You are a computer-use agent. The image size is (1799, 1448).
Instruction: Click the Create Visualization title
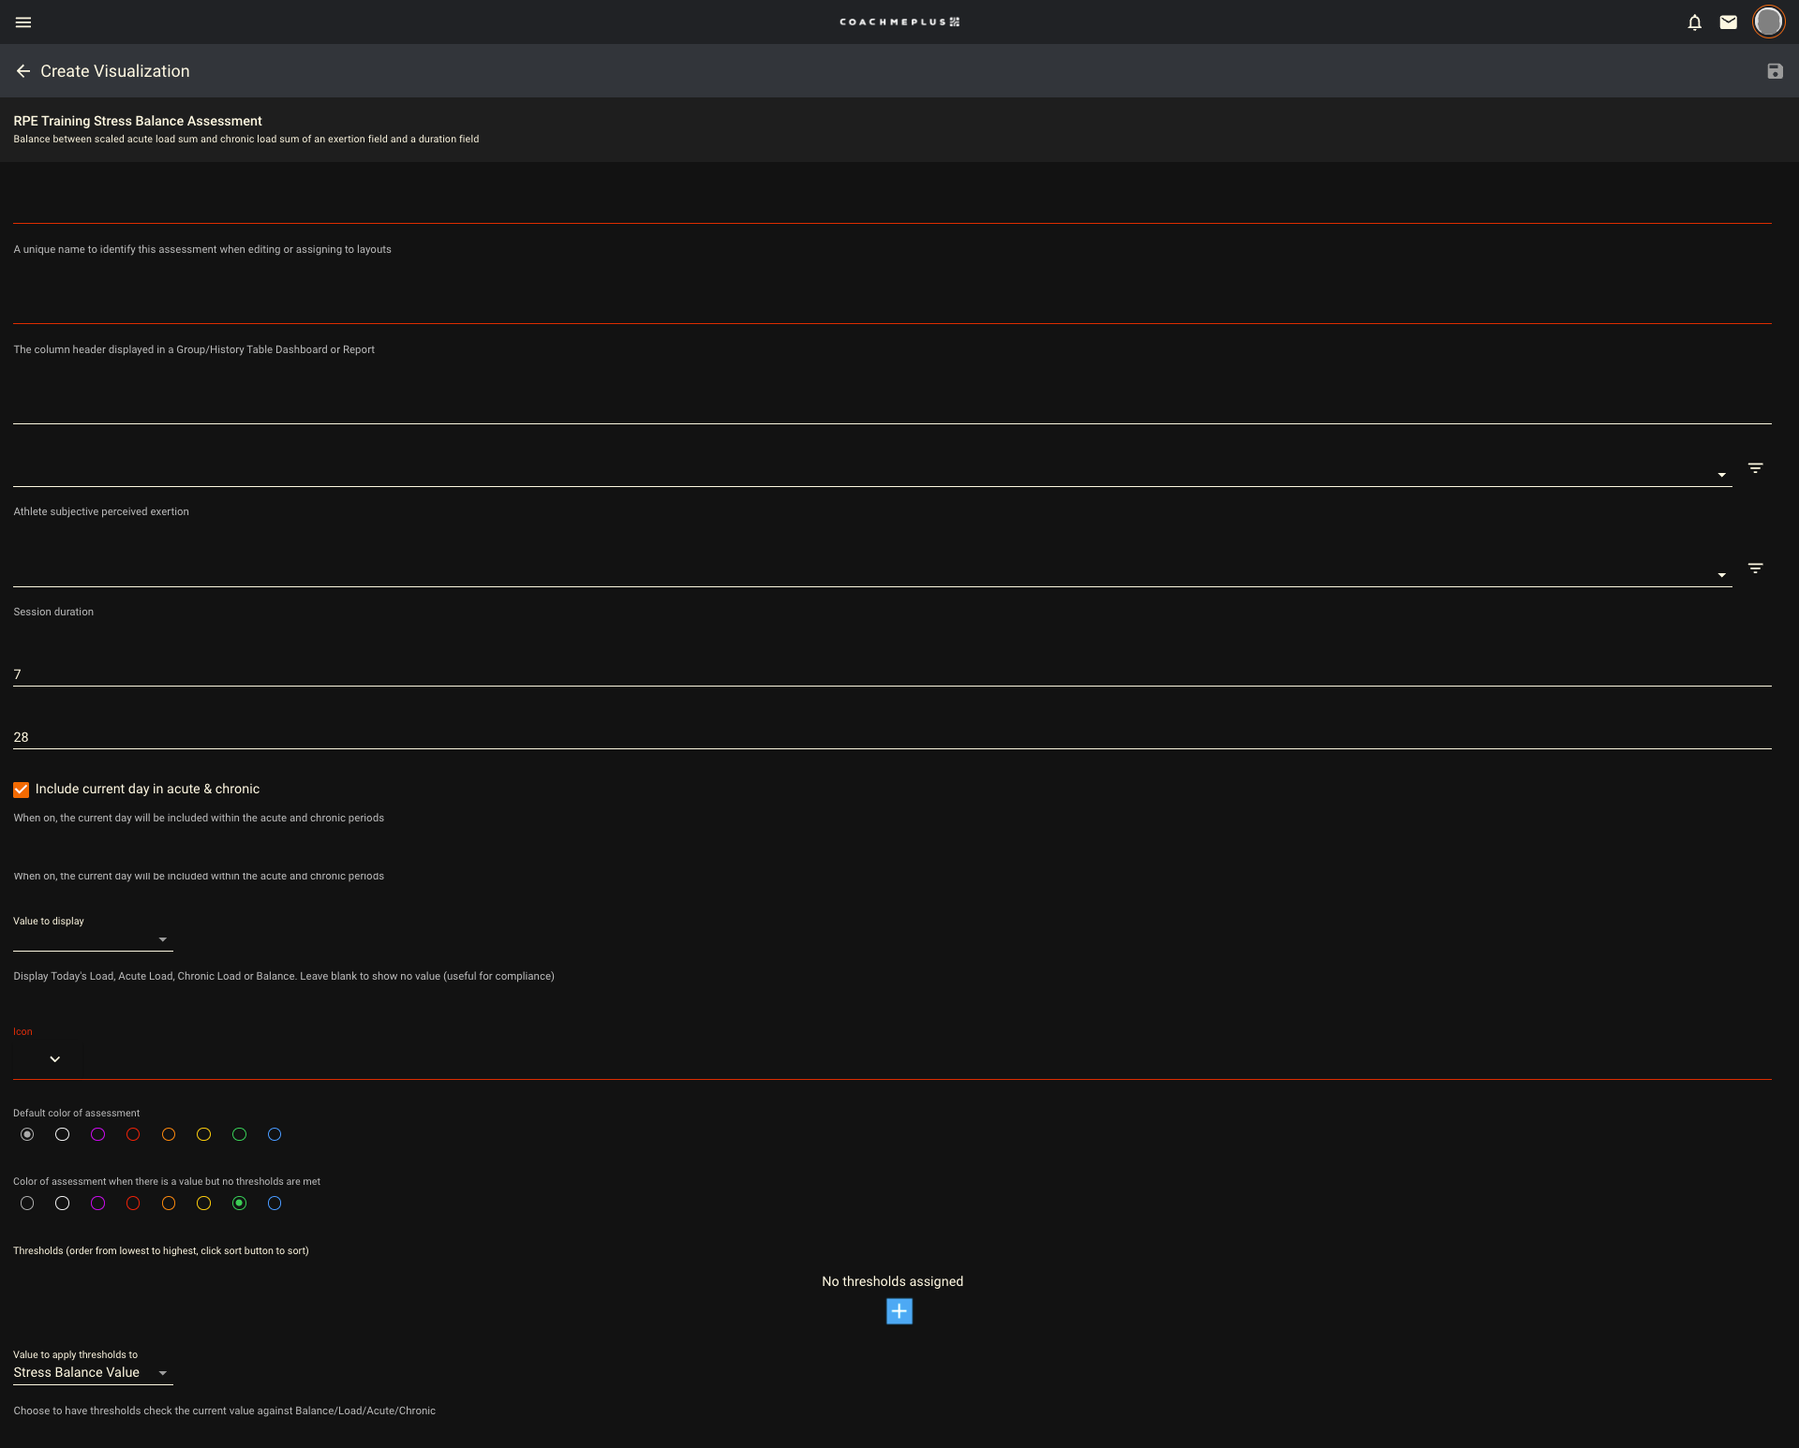[x=115, y=71]
